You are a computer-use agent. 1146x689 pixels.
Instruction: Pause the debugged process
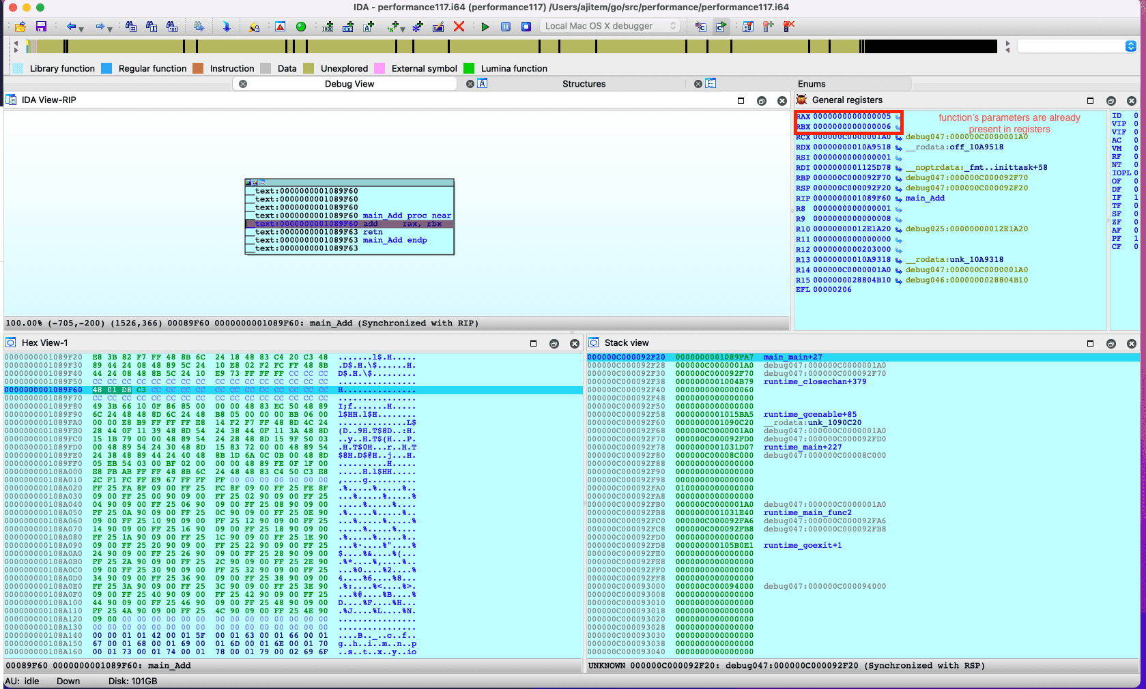(506, 27)
